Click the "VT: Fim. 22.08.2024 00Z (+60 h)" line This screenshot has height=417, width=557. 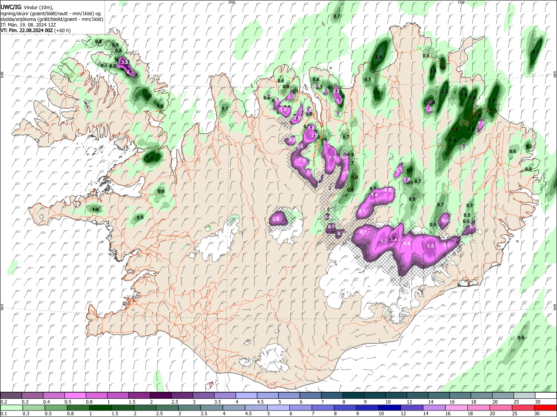(x=36, y=30)
